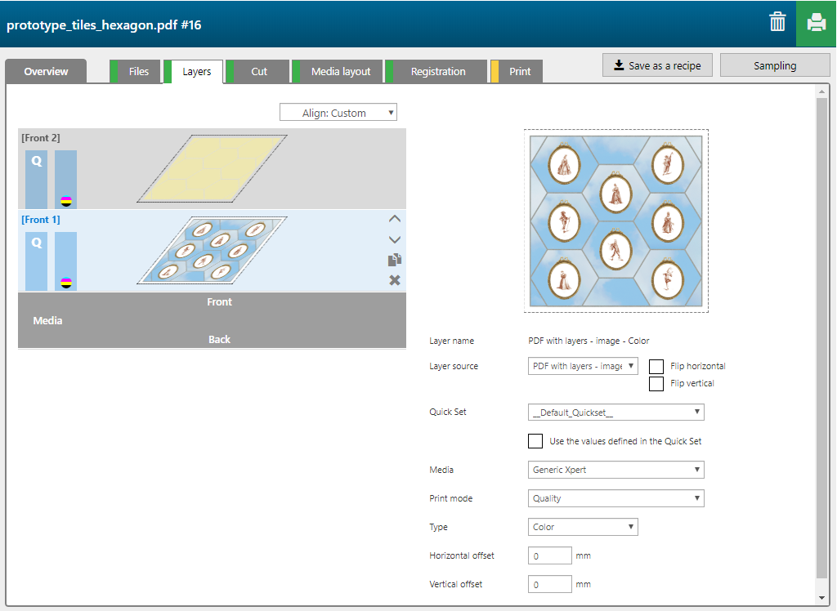Open the Registration tab

(437, 72)
